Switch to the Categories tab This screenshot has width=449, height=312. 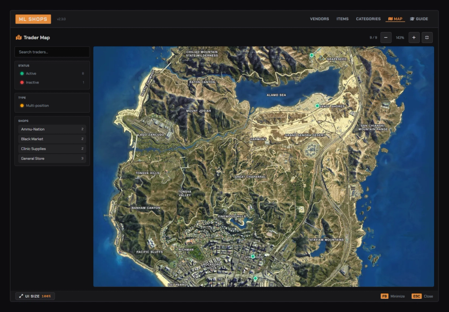click(368, 19)
